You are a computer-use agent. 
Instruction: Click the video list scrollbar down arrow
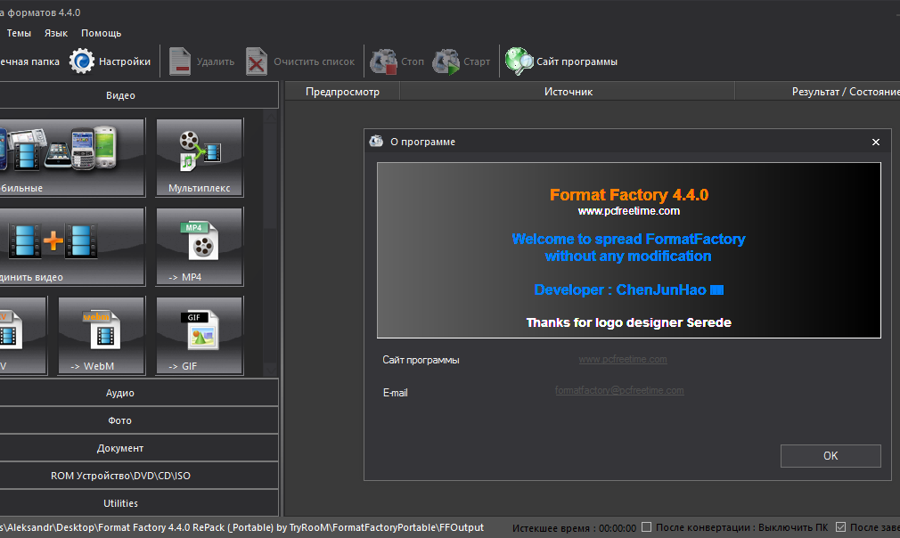(x=271, y=369)
